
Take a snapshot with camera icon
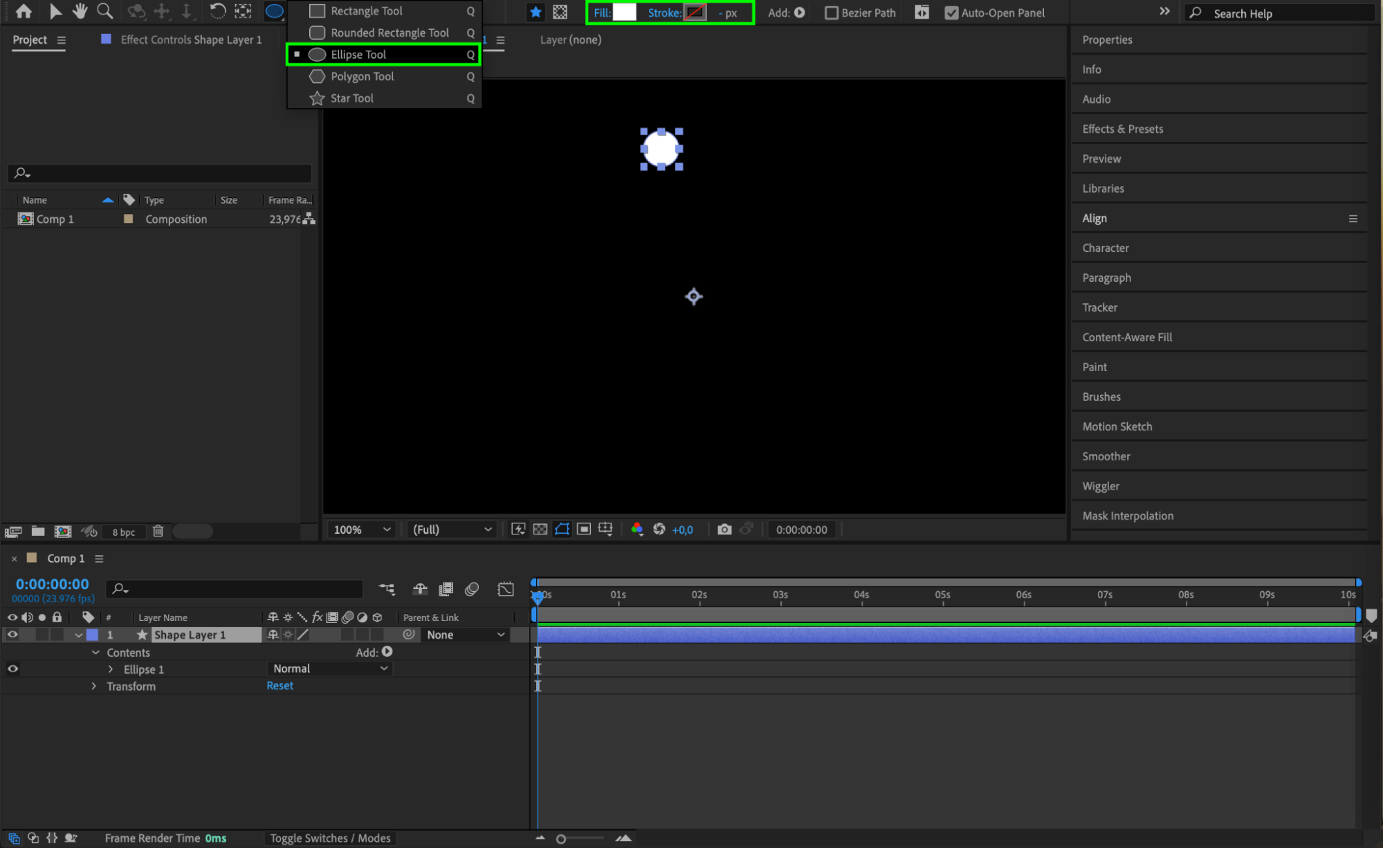(x=724, y=530)
